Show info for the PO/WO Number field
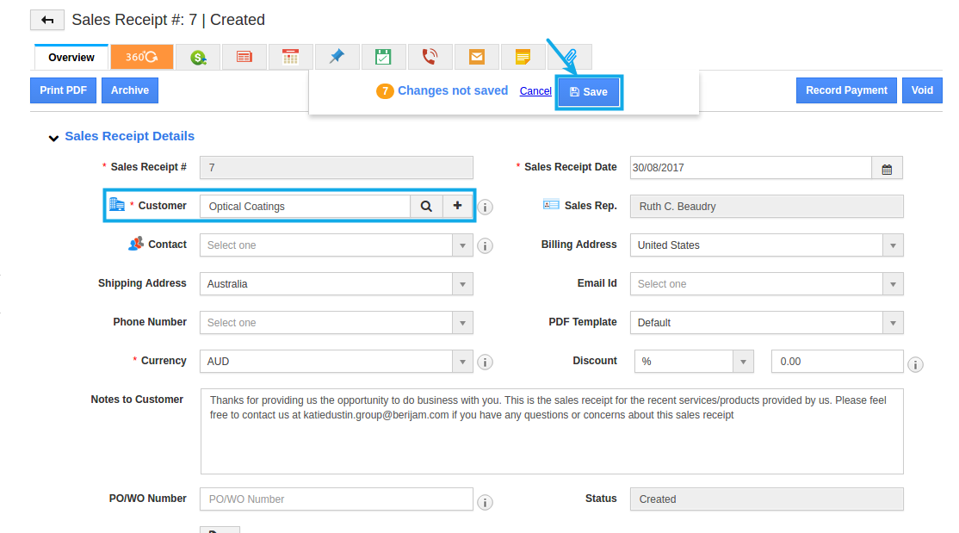This screenshot has height=533, width=959. [x=485, y=502]
